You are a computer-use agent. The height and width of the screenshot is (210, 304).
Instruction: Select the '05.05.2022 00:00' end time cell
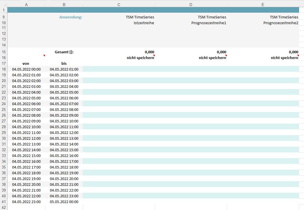[x=64, y=202]
